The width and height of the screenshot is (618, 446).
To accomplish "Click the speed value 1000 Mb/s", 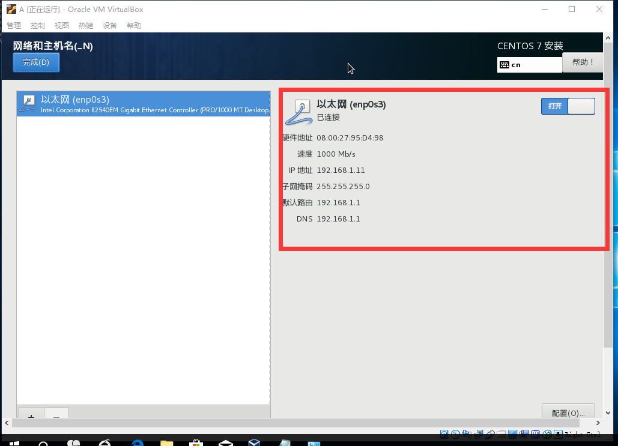I will (x=336, y=154).
